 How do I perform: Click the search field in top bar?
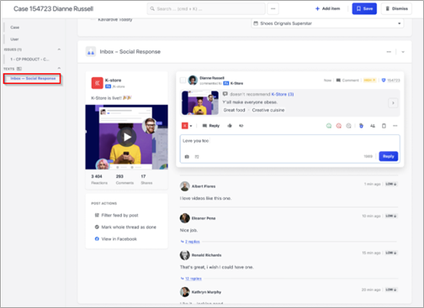[206, 8]
